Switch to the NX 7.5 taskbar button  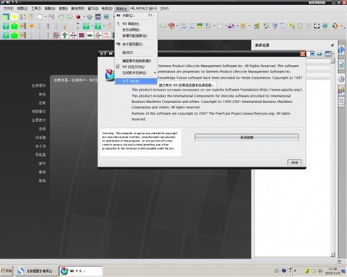click(81, 271)
